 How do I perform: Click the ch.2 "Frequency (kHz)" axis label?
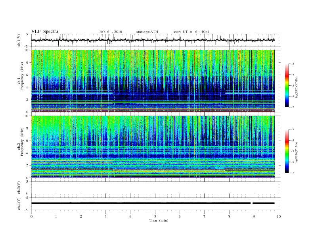pos(22,141)
